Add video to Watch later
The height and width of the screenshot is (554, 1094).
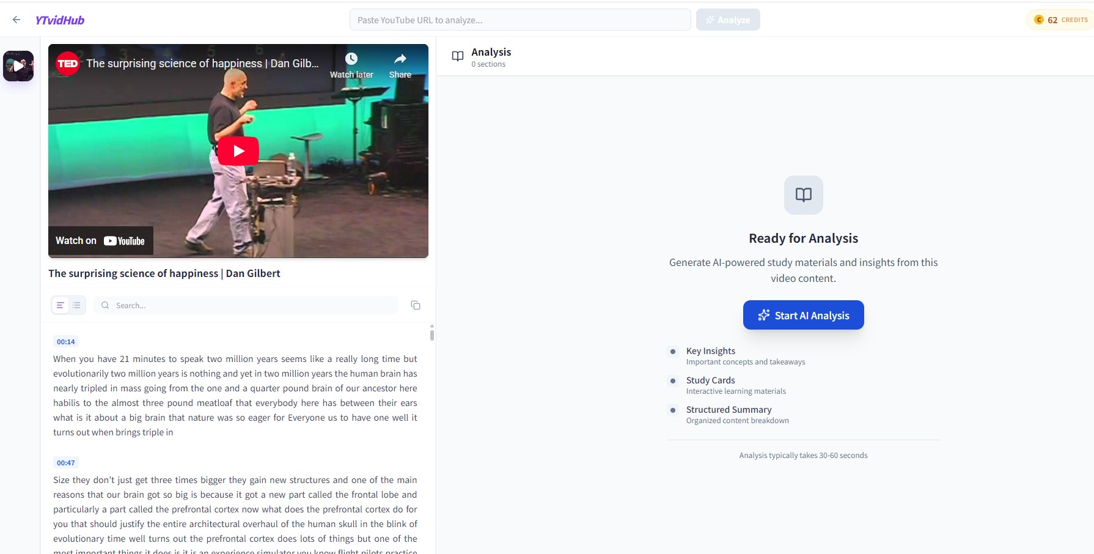point(351,65)
